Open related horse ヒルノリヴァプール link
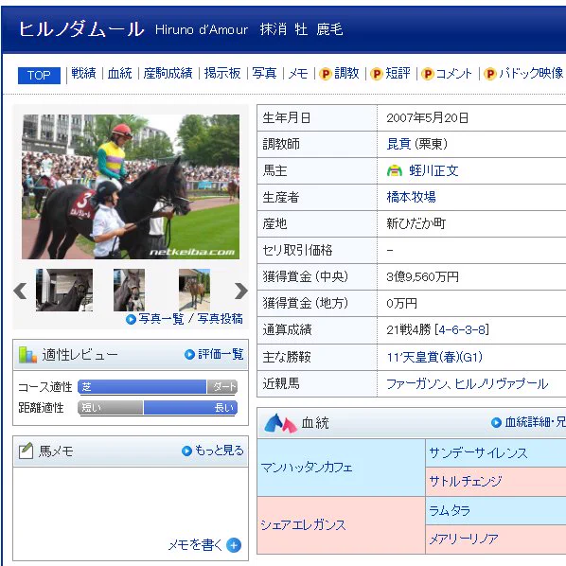566x566 pixels. click(502, 383)
